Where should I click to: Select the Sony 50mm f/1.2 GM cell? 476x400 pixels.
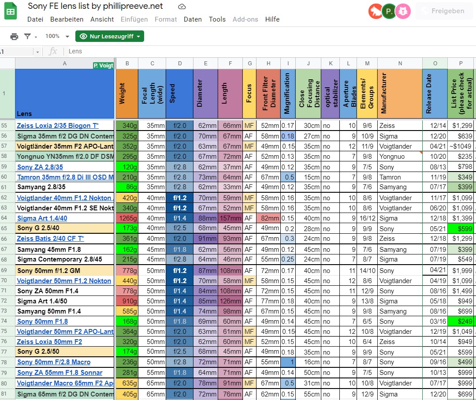coord(65,271)
